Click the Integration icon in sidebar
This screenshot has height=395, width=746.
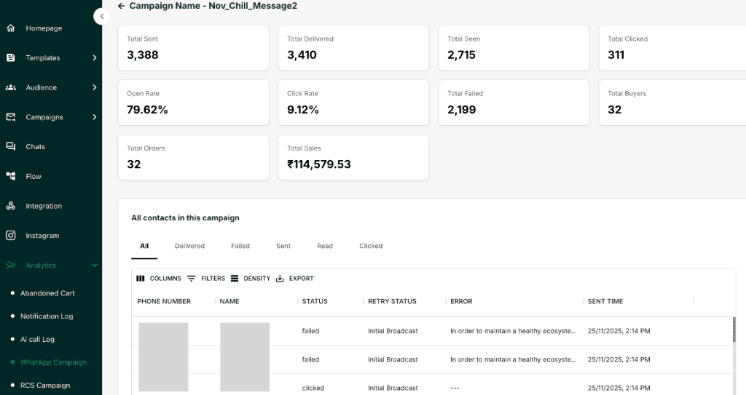(x=11, y=206)
